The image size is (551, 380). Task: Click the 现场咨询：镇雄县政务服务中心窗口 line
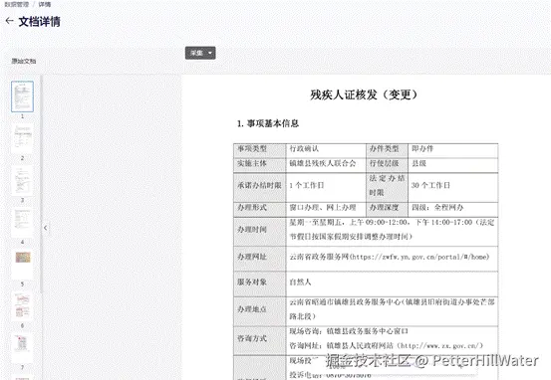click(349, 331)
